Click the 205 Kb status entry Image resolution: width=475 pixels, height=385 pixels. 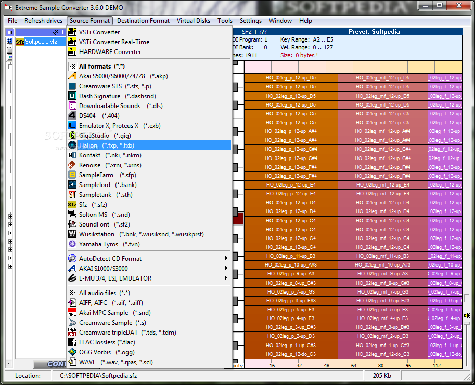tap(382, 376)
